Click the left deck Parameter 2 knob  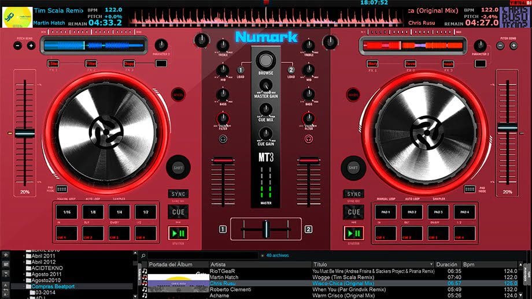pos(161,45)
